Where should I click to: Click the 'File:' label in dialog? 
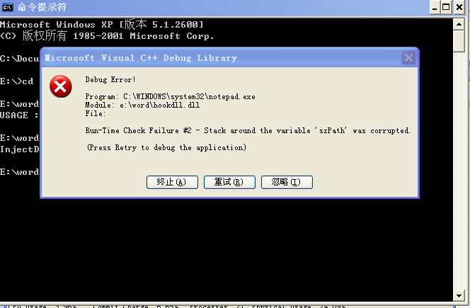[96, 113]
